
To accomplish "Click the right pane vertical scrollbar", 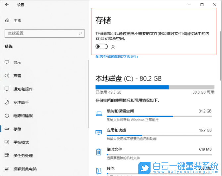I will pyautogui.click(x=220, y=56).
